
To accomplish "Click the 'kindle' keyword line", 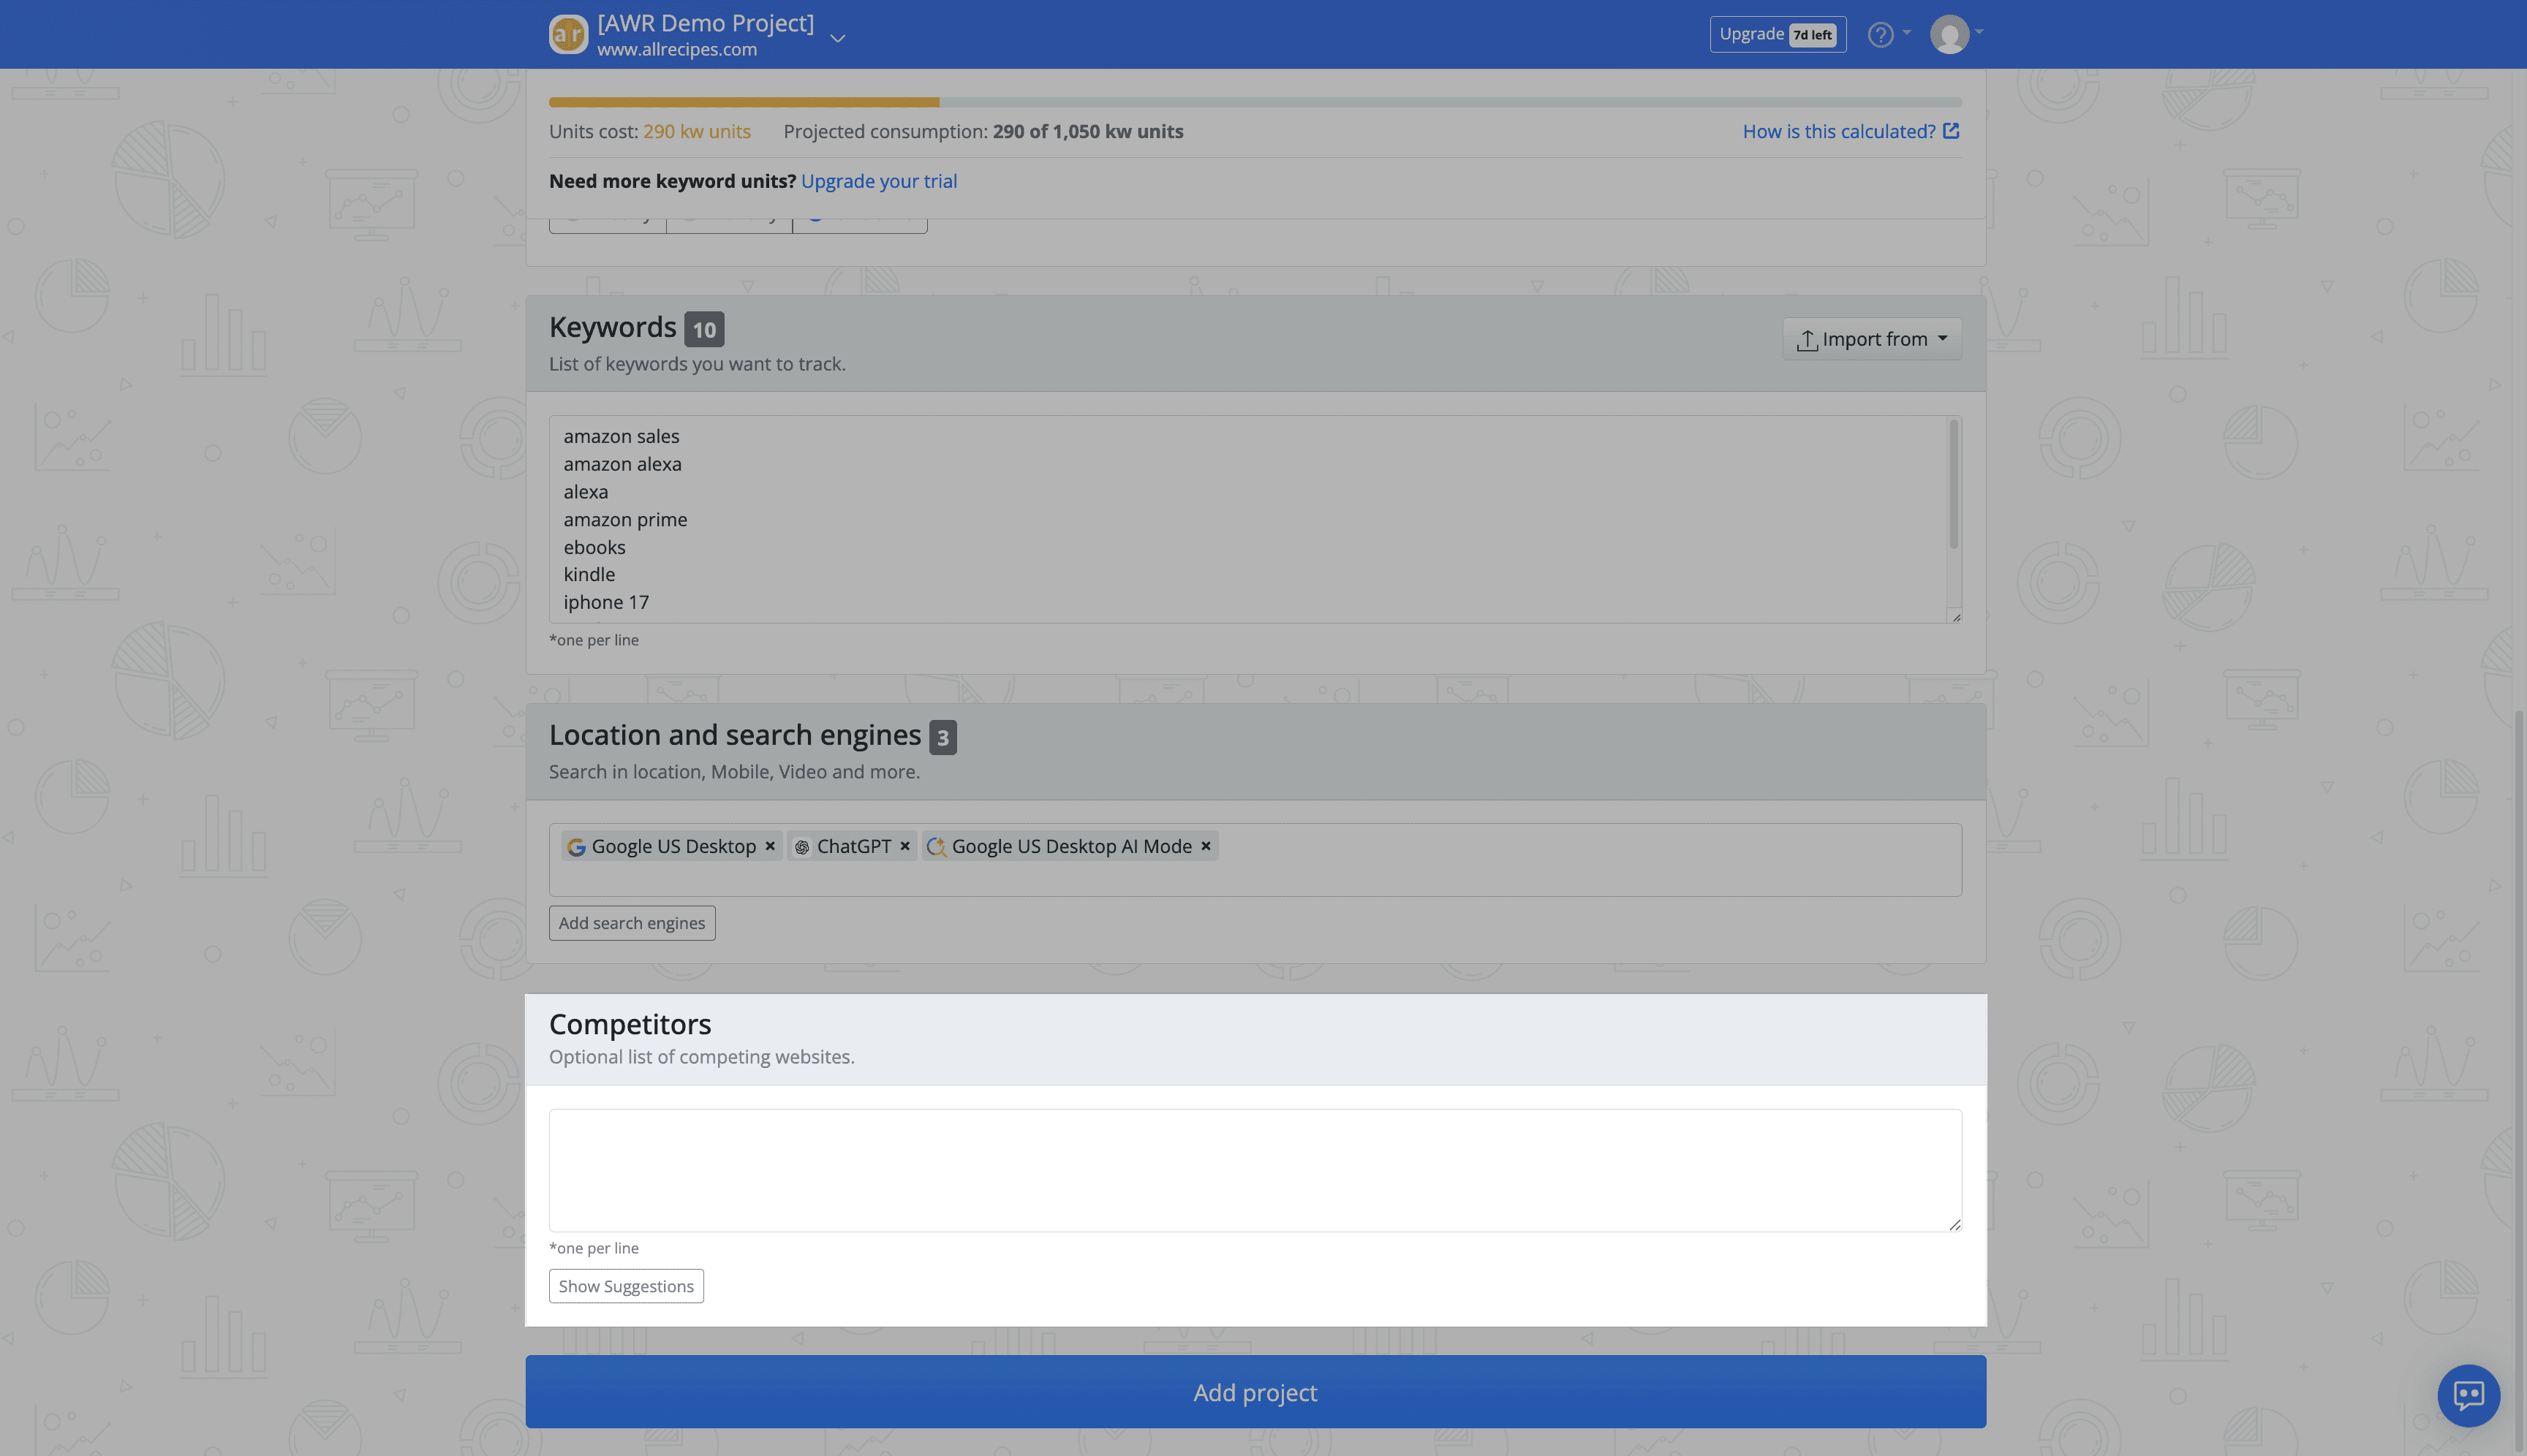I will click(x=589, y=575).
